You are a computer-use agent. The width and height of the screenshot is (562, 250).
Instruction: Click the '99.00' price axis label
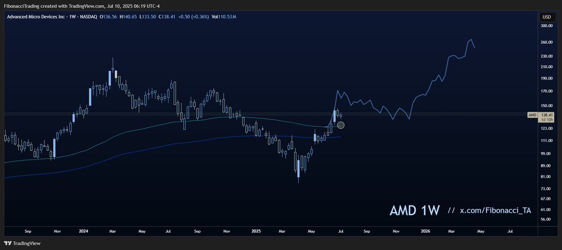(547, 154)
